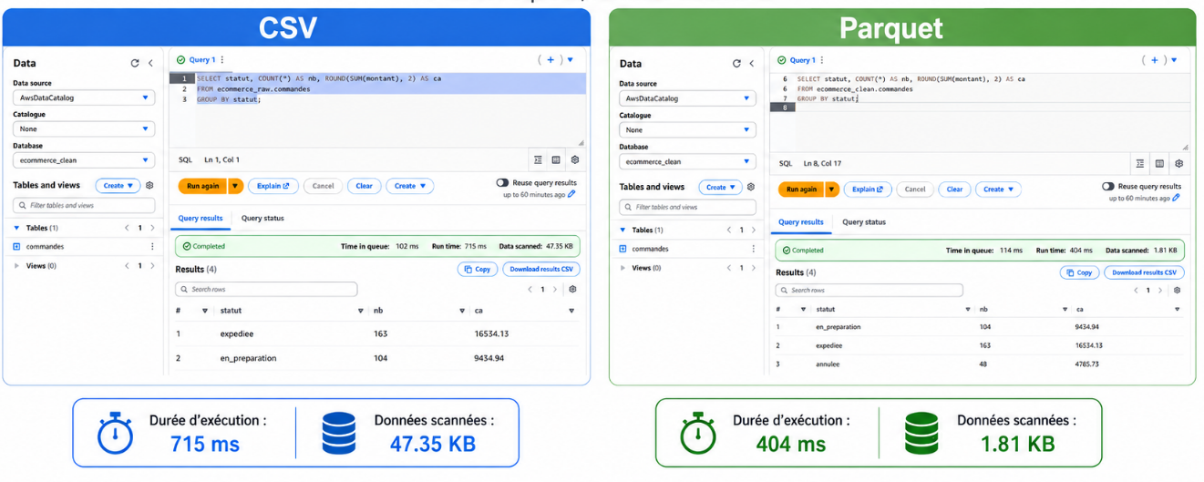Switch to Query status tab in Parquet console
The width and height of the screenshot is (1204, 482).
(864, 221)
